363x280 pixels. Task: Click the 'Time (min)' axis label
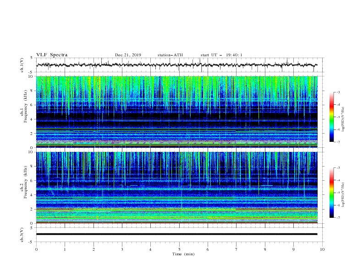(183, 254)
